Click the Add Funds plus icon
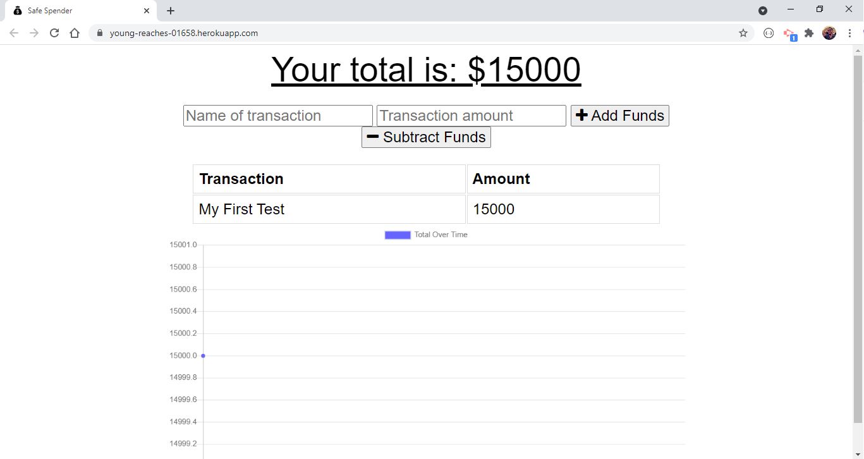864x459 pixels. [x=581, y=115]
